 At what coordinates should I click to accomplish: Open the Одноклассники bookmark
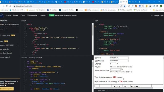92,10
